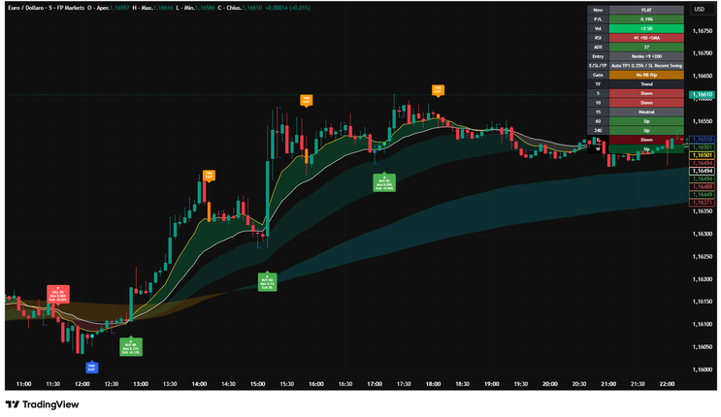Select the green BUY label below 15:00 candle
721x417 pixels.
267,281
